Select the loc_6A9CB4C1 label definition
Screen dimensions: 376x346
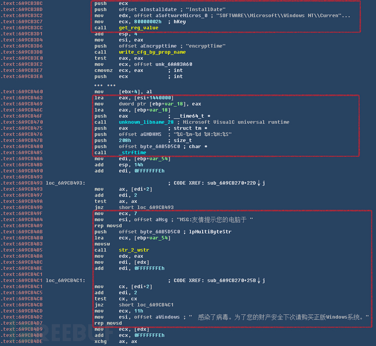65,281
